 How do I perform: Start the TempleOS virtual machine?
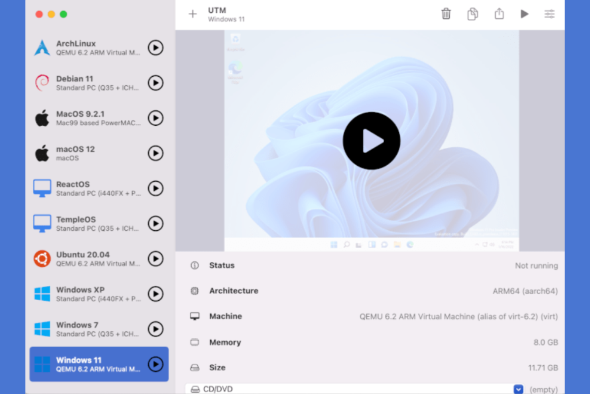pos(155,223)
